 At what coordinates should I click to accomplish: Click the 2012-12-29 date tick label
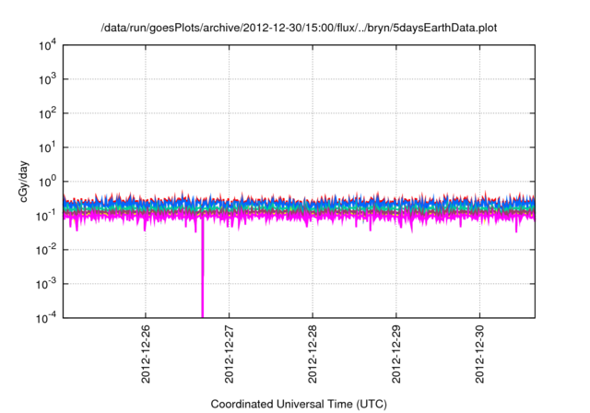396,354
